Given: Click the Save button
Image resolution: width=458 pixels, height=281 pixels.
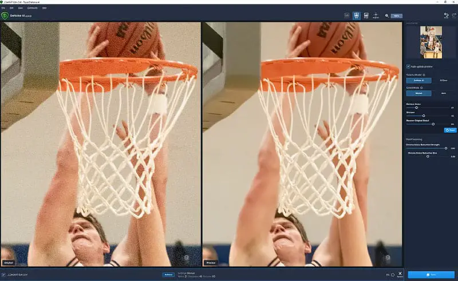Looking at the screenshot, I should (x=431, y=275).
